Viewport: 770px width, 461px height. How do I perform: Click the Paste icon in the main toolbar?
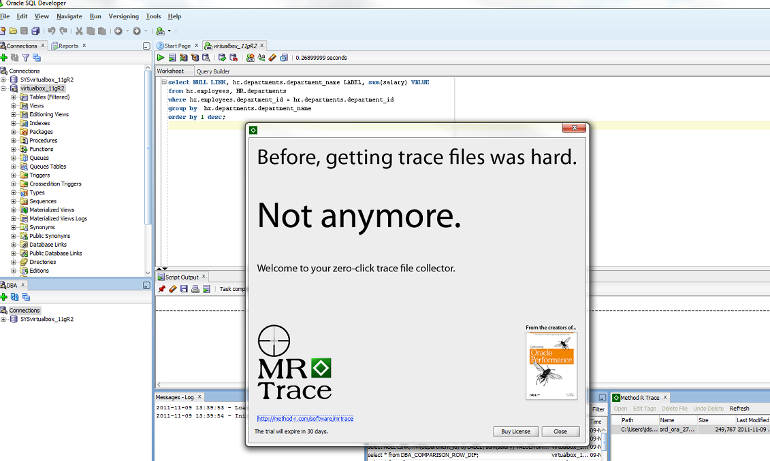[102, 31]
